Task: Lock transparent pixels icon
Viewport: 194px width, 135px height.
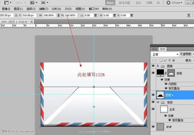Action: 161,60
